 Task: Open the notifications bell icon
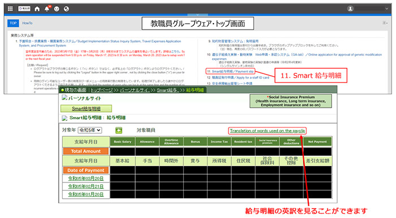47,9
